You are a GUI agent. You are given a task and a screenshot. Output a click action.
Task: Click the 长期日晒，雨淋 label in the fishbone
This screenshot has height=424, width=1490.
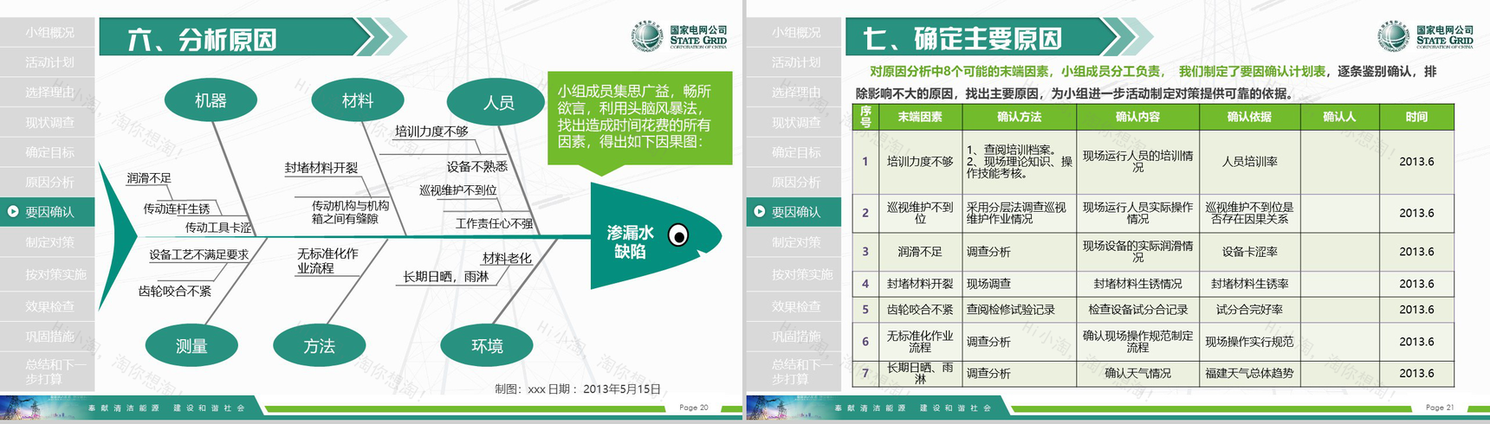tap(445, 277)
